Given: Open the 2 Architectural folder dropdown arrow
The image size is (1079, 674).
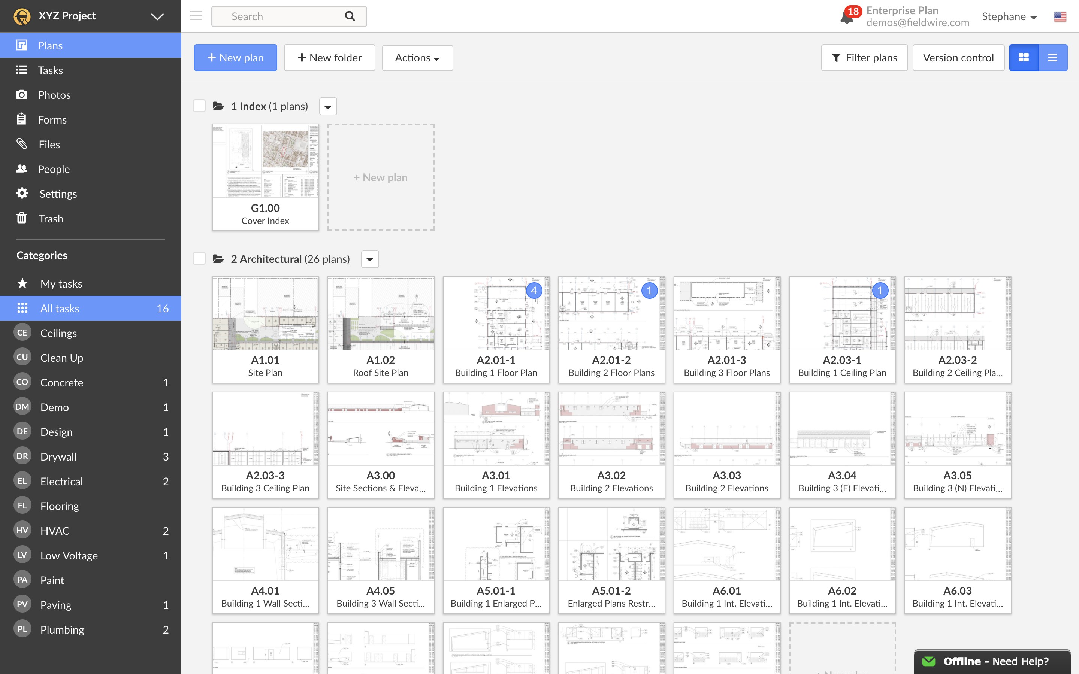Looking at the screenshot, I should pyautogui.click(x=370, y=259).
